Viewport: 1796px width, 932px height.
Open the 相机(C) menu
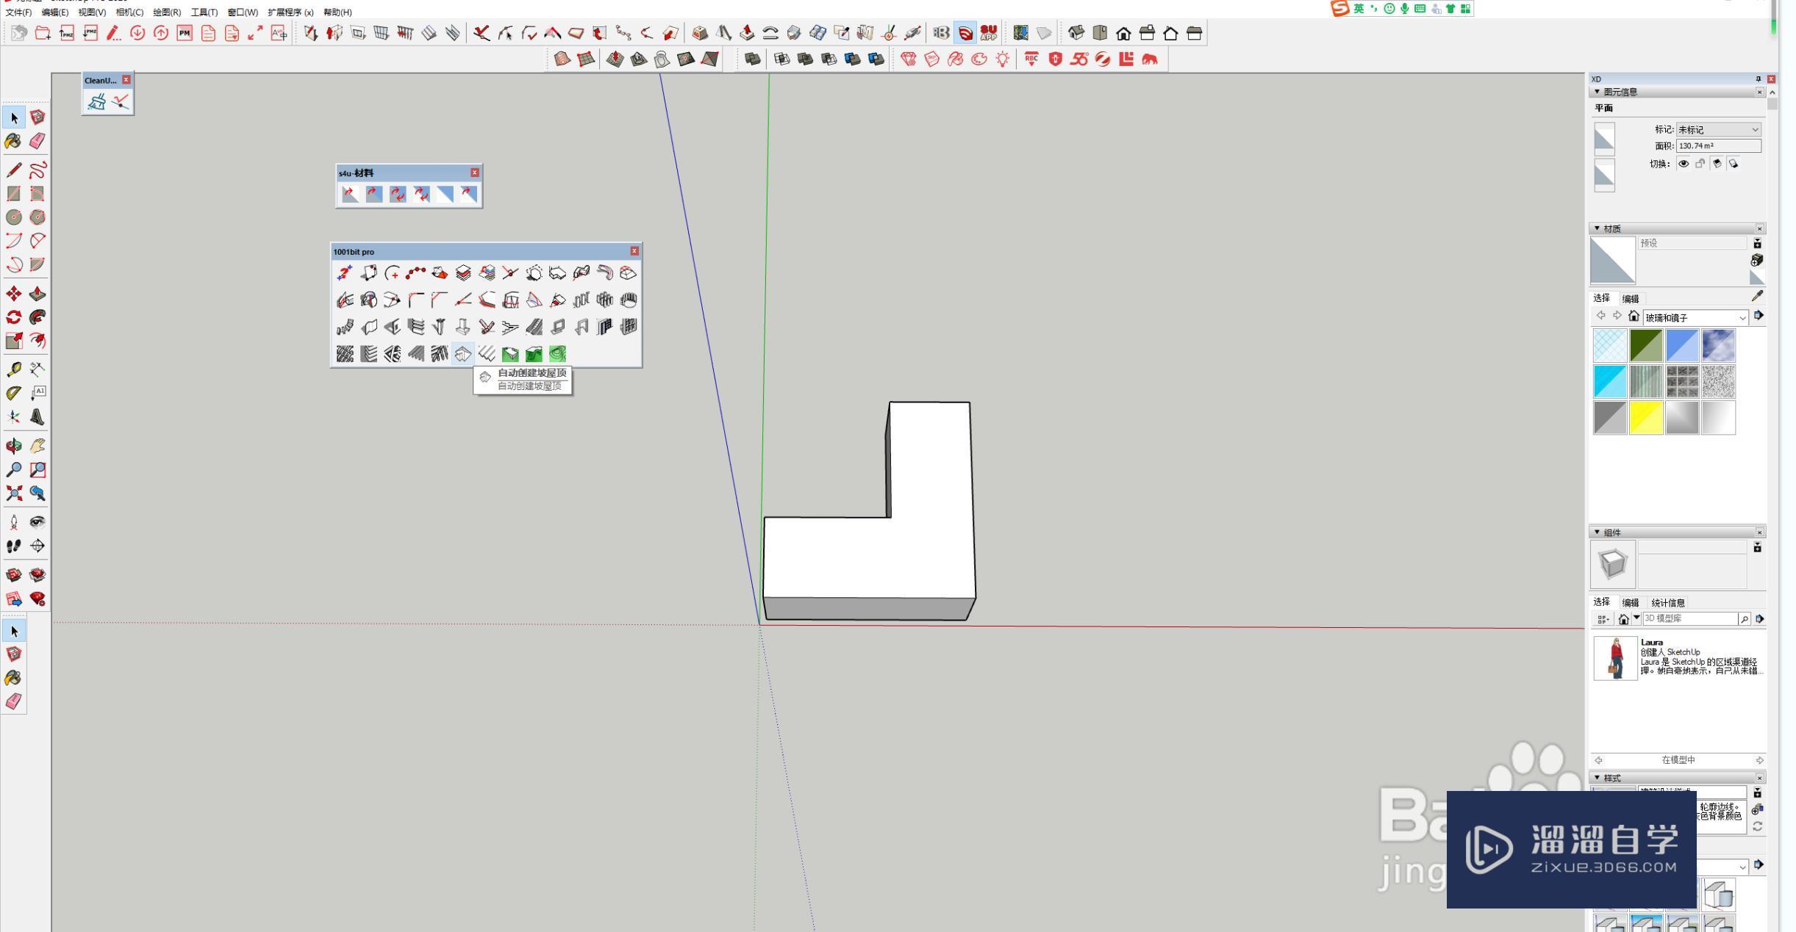129,12
